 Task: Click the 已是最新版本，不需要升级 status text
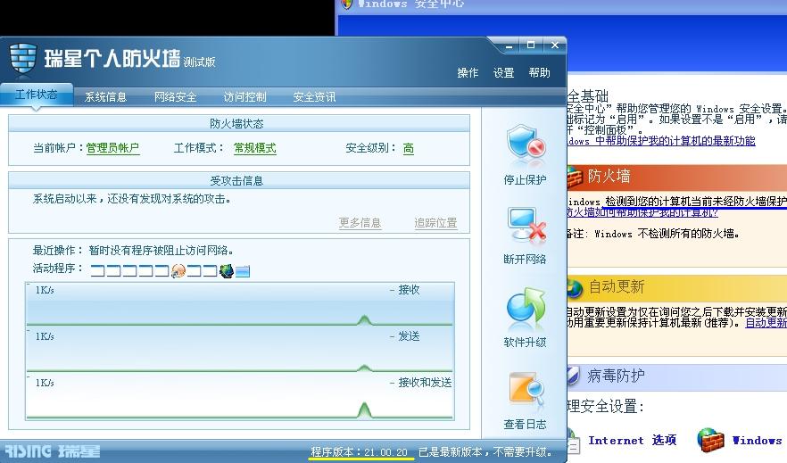(485, 452)
